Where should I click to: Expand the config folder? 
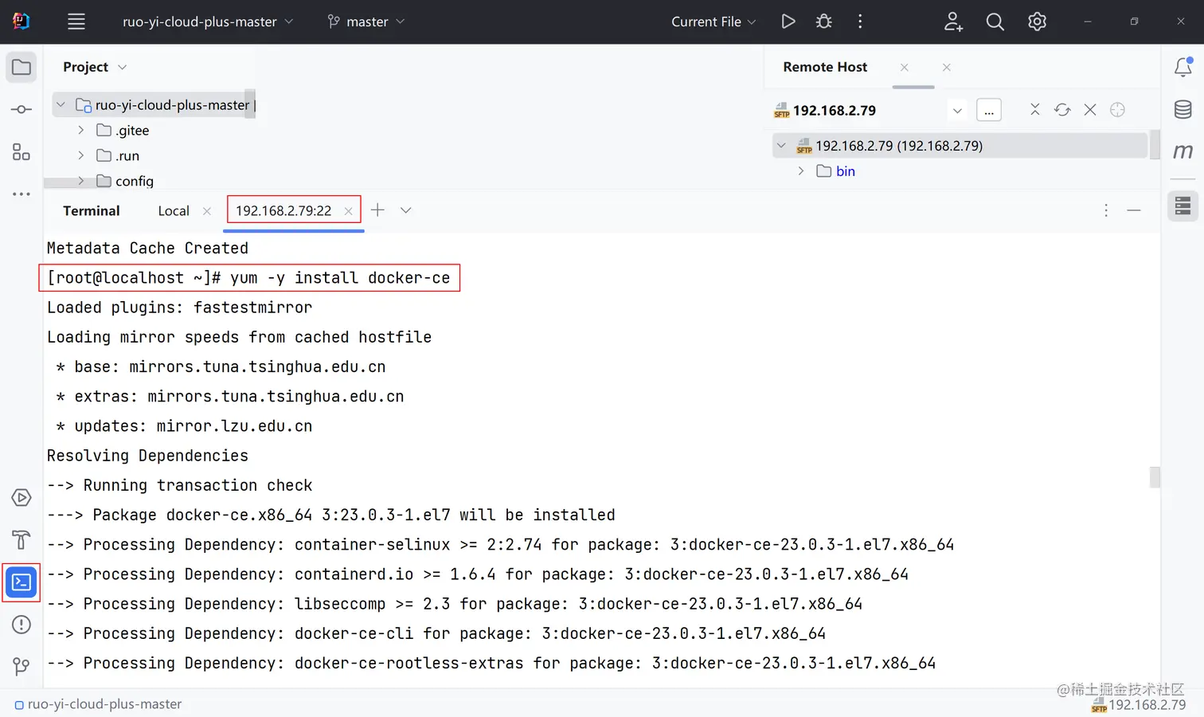(80, 181)
